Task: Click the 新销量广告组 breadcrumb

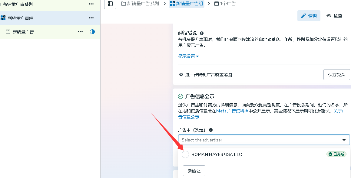Action: tap(187, 4)
